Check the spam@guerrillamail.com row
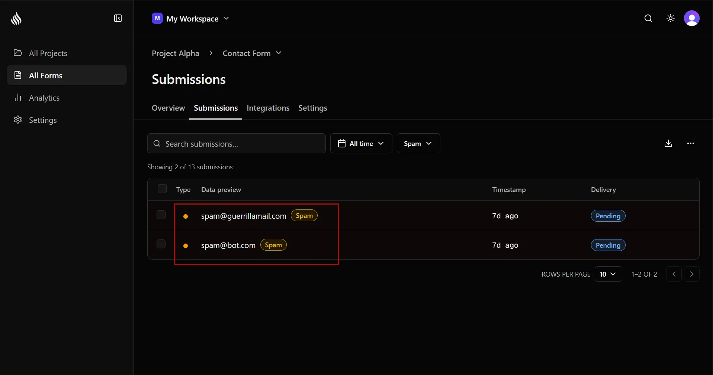Image resolution: width=713 pixels, height=375 pixels. point(161,215)
